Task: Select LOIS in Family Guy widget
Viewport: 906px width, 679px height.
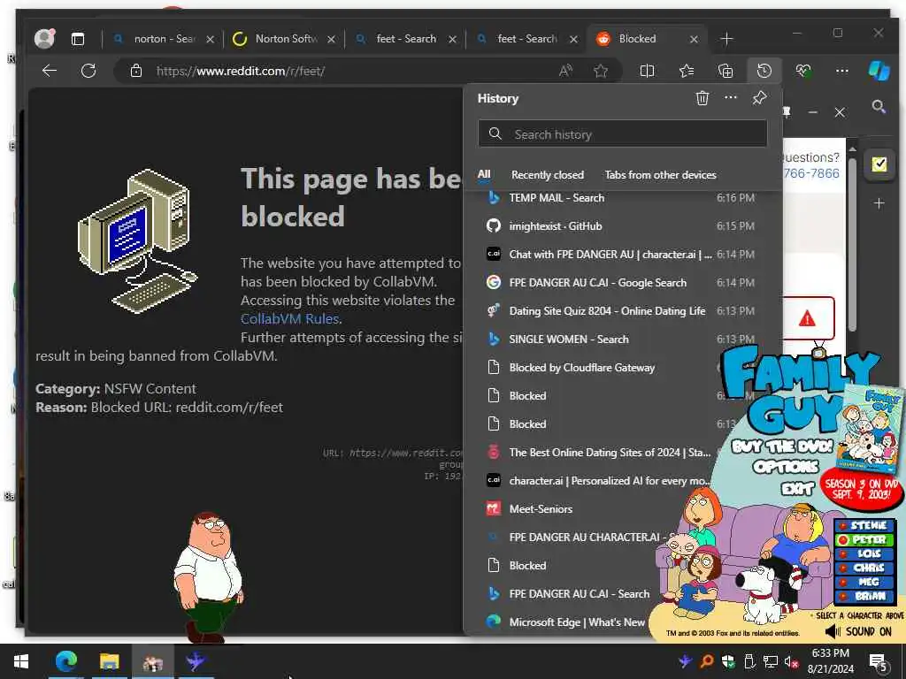Action: tap(864, 553)
